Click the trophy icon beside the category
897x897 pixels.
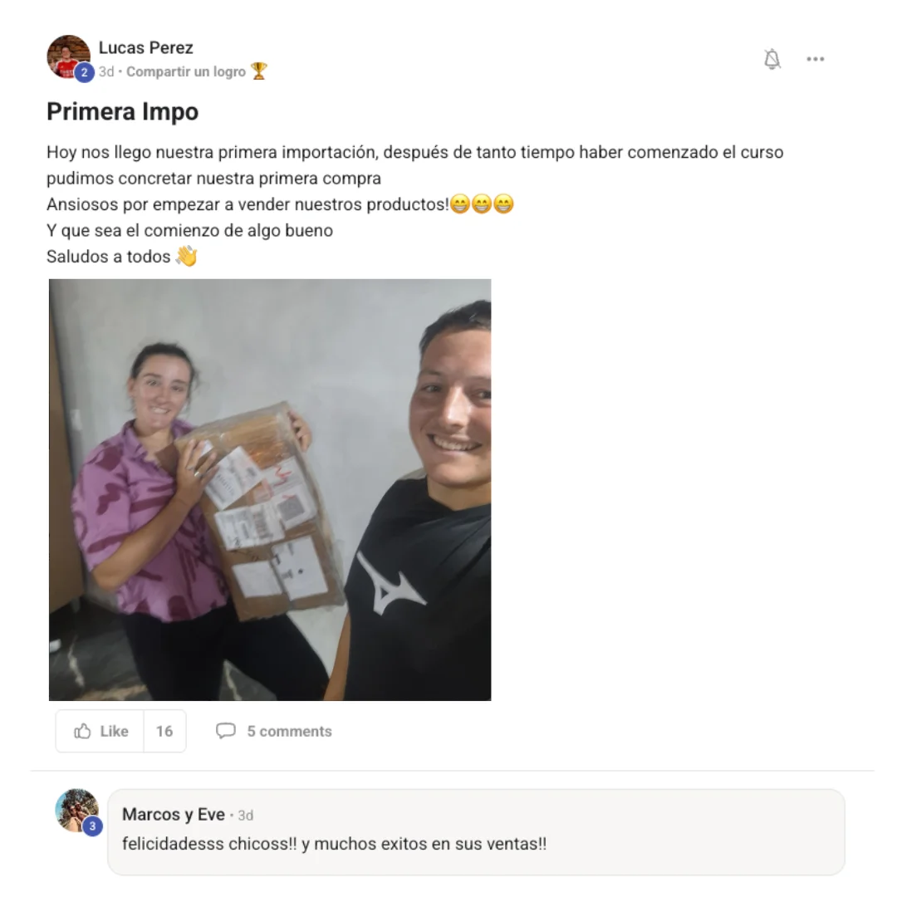259,71
